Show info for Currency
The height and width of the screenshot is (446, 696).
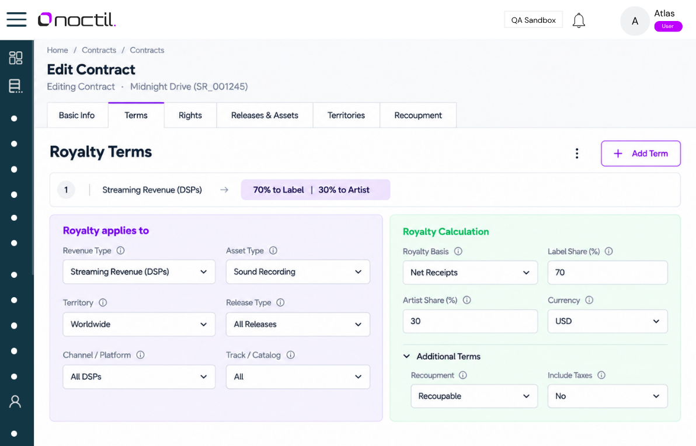click(x=589, y=301)
